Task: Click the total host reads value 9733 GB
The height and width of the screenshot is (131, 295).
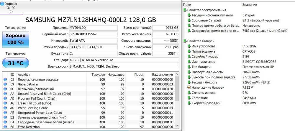Action: click(x=166, y=28)
